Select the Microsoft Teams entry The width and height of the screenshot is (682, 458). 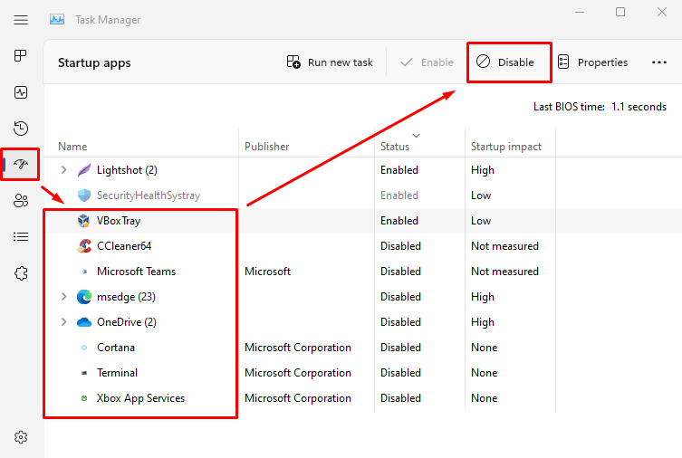pos(136,272)
